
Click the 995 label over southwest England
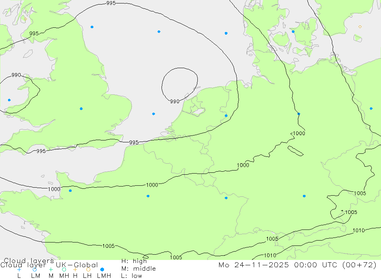coord(41,151)
